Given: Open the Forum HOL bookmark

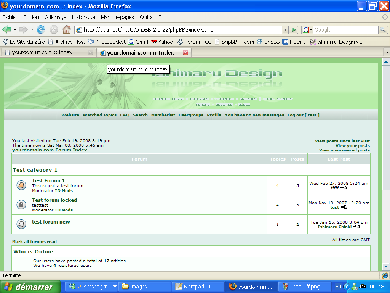Looking at the screenshot, I should click(x=194, y=42).
